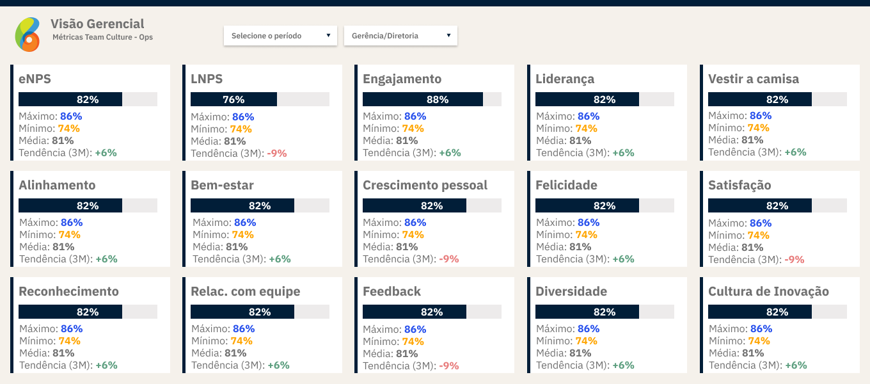Screen dimensions: 870x384
Task: Select the Reconhecimento card heading
Action: coord(68,291)
